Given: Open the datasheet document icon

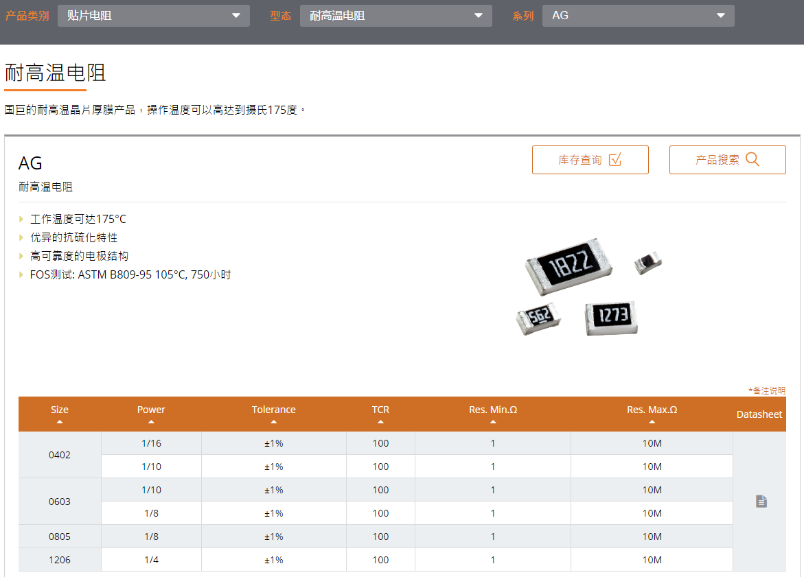Looking at the screenshot, I should pos(761,502).
